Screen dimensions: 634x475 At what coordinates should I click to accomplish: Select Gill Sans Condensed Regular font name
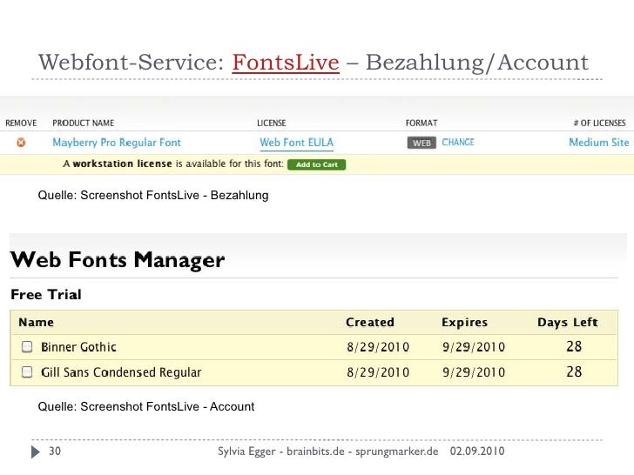(x=121, y=372)
